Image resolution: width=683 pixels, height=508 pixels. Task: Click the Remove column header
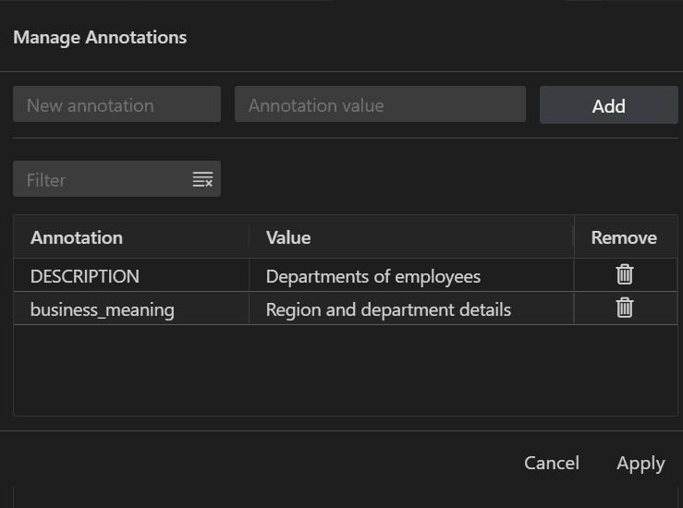tap(624, 237)
